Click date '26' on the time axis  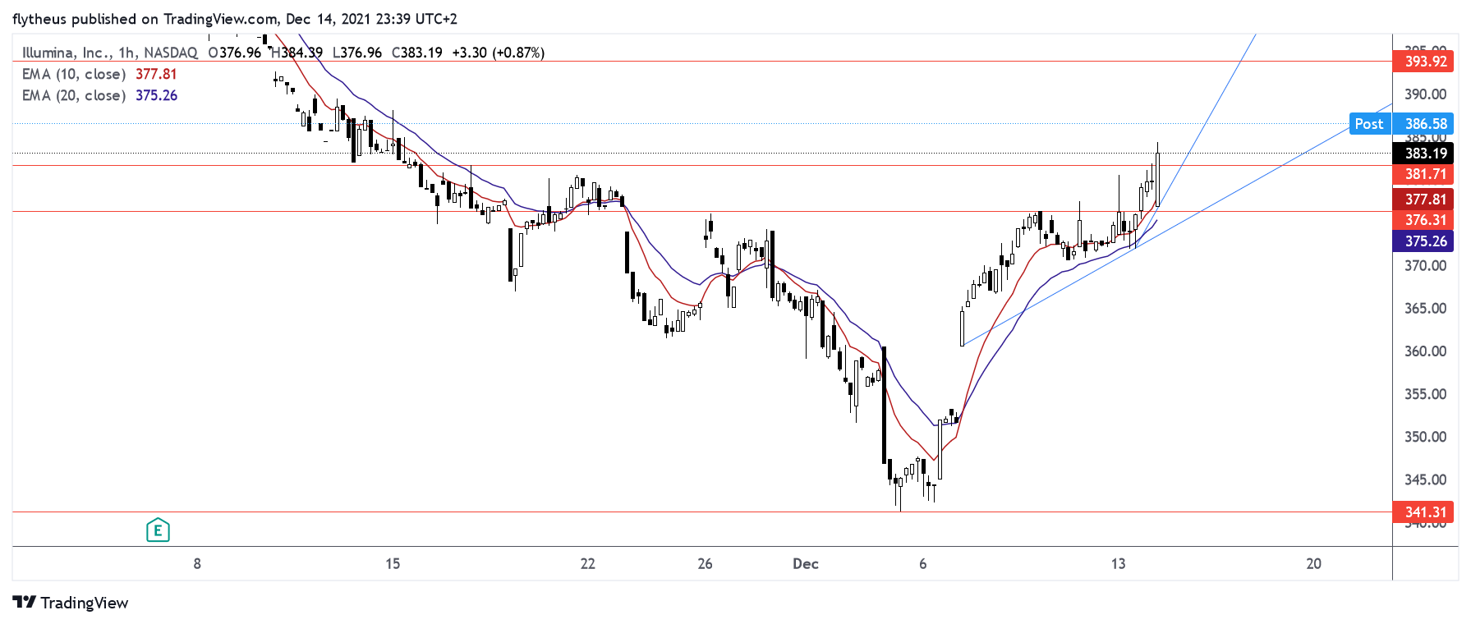point(705,563)
